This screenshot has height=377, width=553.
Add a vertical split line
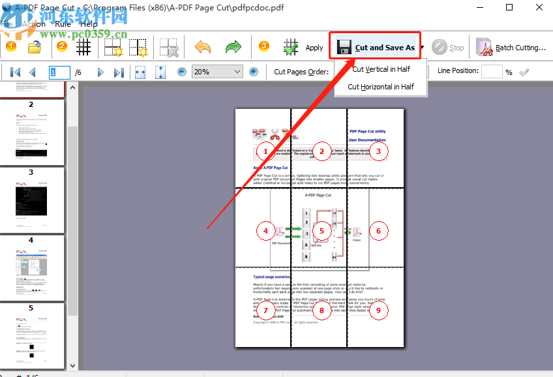tap(138, 47)
